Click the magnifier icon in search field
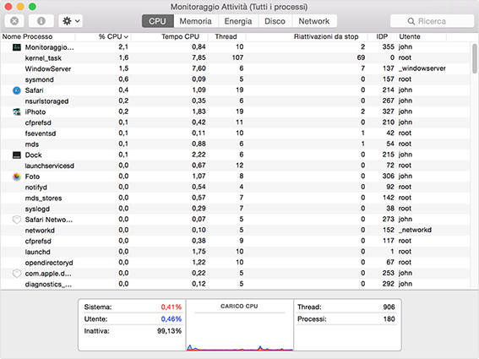 [x=411, y=21]
